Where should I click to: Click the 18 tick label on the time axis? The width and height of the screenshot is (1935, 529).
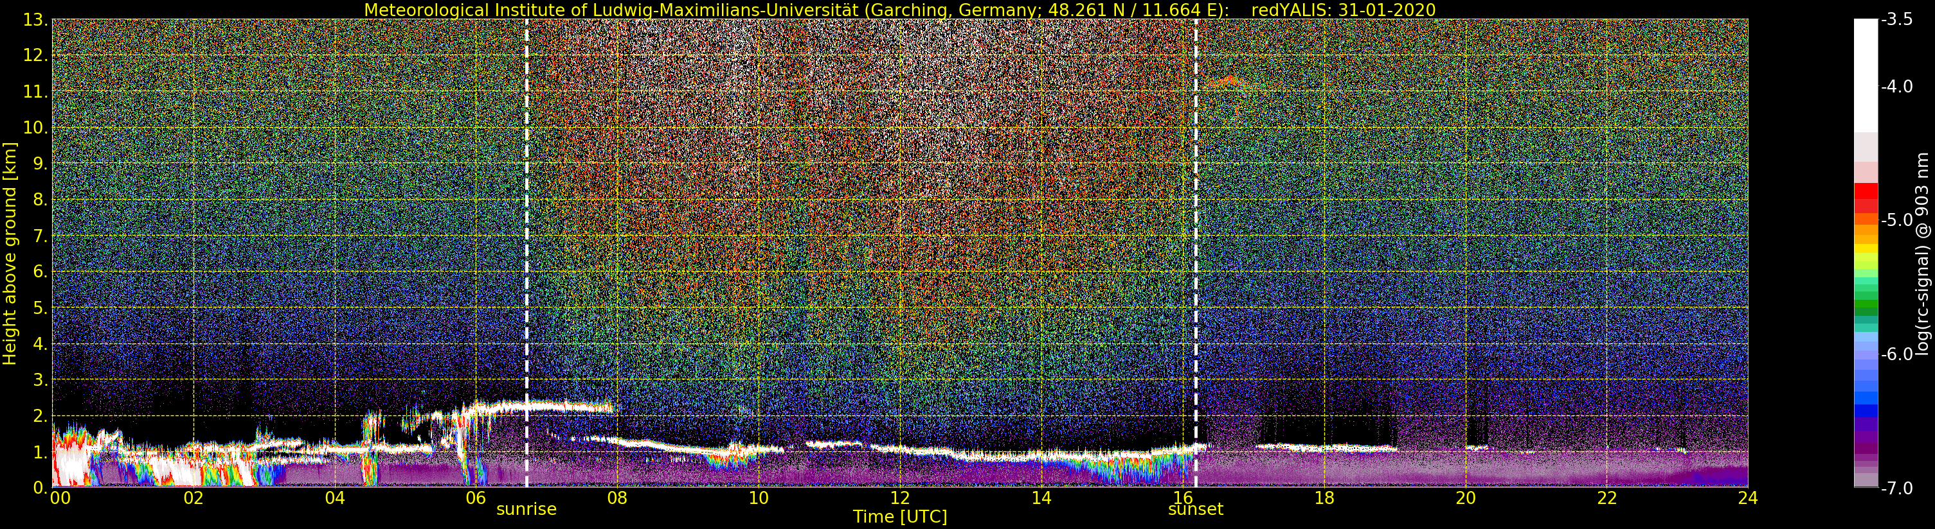coord(1324,498)
